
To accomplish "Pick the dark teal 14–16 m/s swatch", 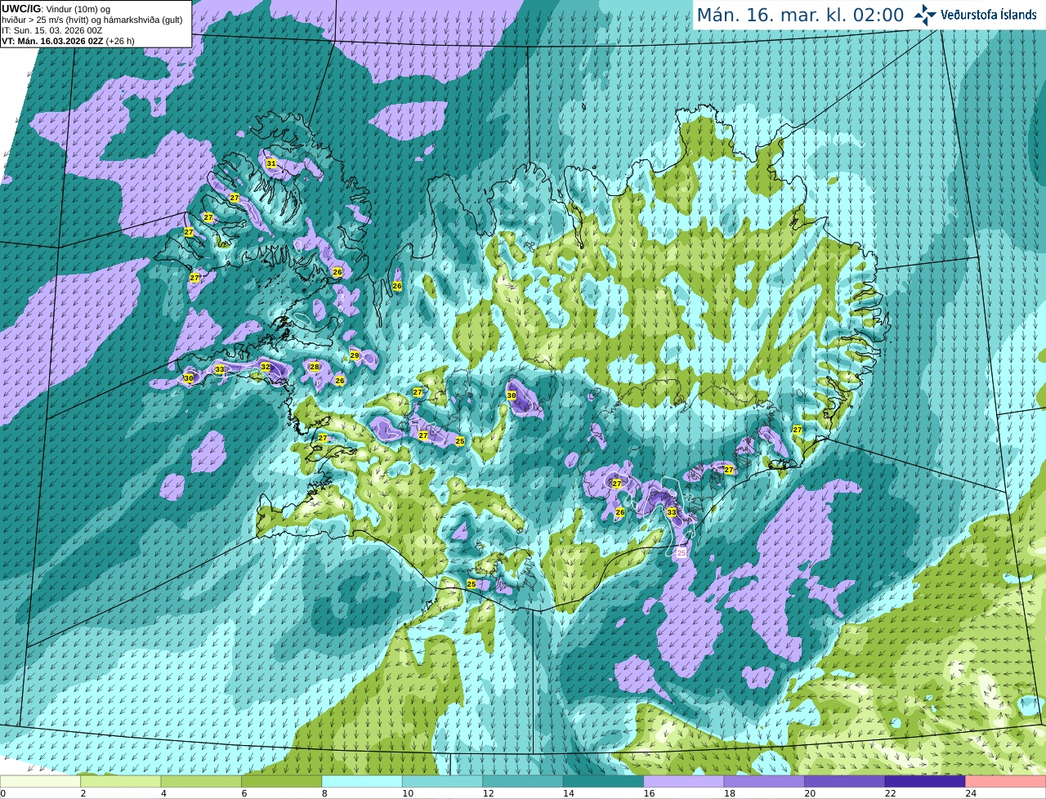I will click(604, 781).
